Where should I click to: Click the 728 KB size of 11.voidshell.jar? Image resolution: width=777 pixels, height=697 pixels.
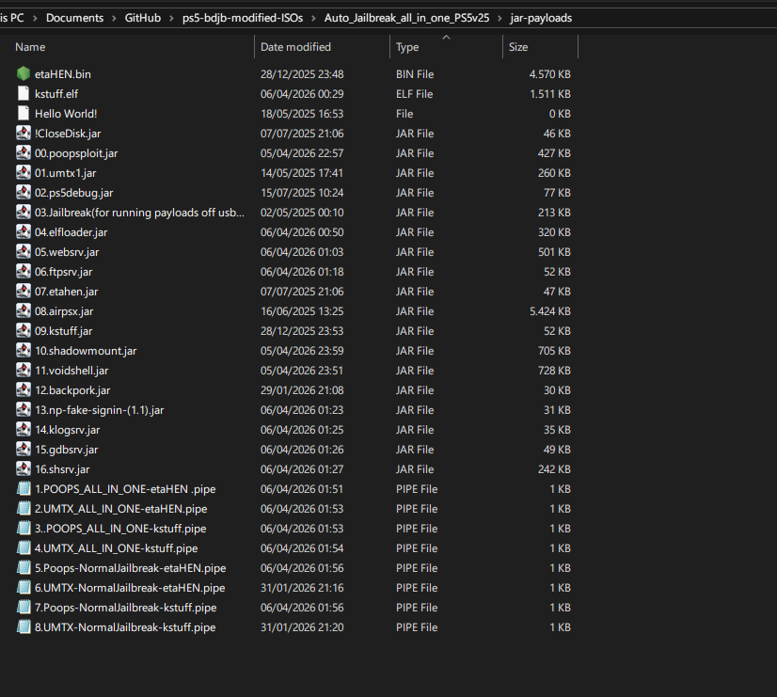tap(554, 371)
